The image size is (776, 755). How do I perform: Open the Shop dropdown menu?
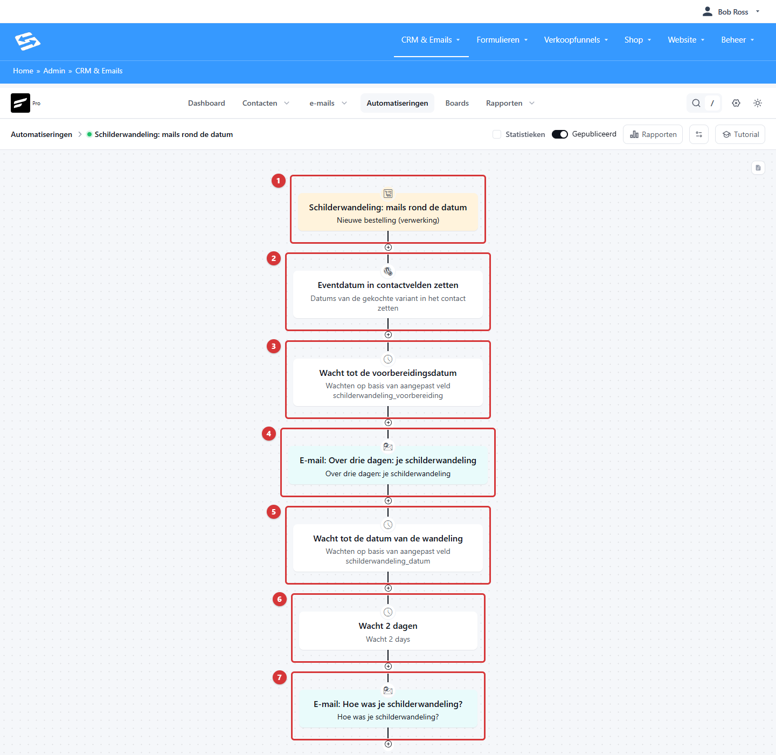pos(638,40)
